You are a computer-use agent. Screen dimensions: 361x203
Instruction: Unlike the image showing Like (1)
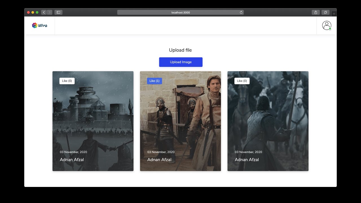click(155, 81)
